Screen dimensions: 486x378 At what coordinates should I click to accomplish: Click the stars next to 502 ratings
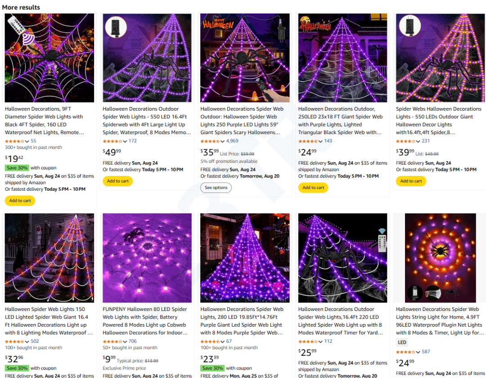15,341
